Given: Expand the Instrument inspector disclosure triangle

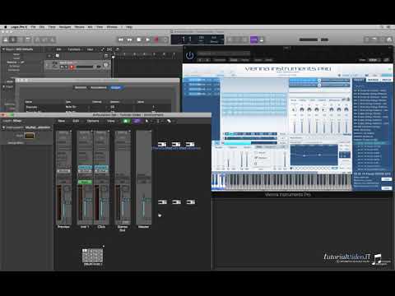Looking at the screenshot, I should 3,127.
